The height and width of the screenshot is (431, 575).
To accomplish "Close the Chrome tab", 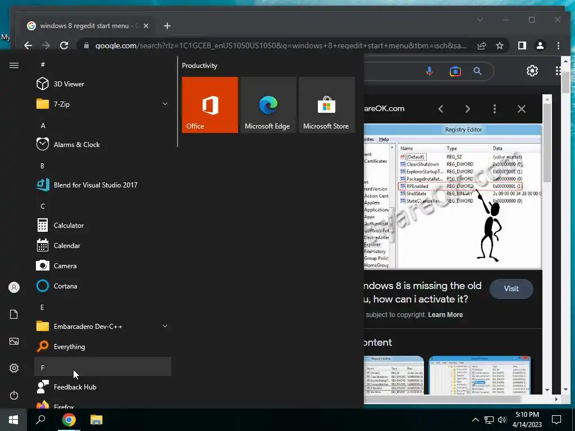I will click(146, 26).
